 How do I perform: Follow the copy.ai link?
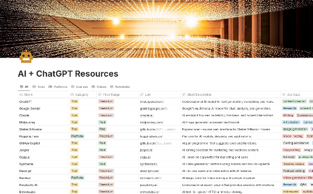click(x=146, y=157)
